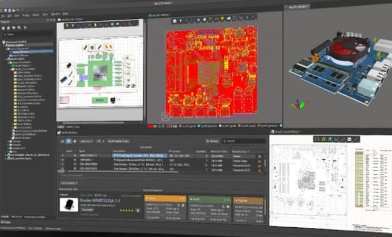
Task: Select the teal 3_int_power layer swatch
Action: coord(199,126)
